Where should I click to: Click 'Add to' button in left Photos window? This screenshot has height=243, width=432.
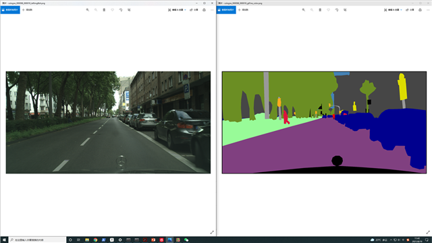27,10
